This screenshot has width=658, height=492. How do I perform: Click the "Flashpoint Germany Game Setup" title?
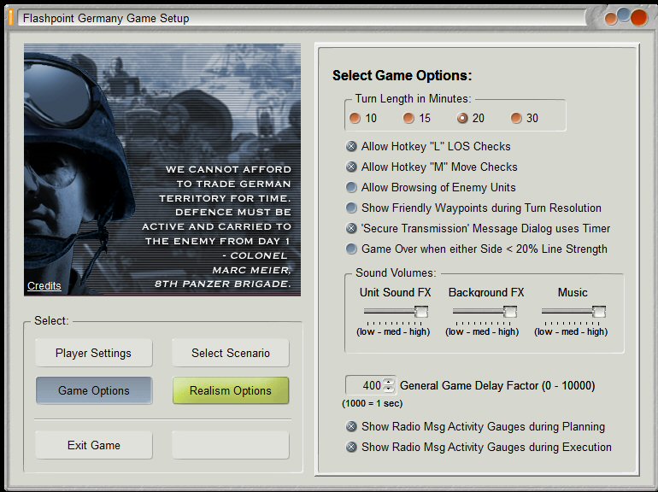click(x=106, y=19)
